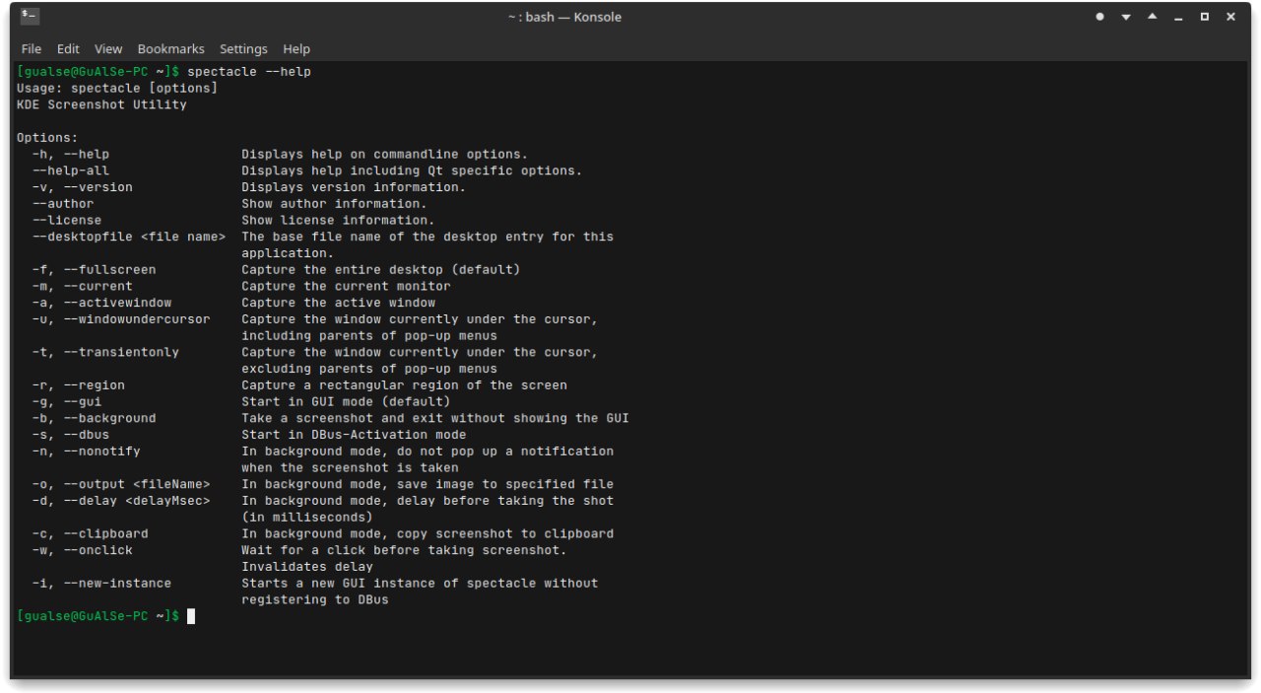1261x693 pixels.
Task: Click the '-r, --region' option text
Action: [79, 385]
